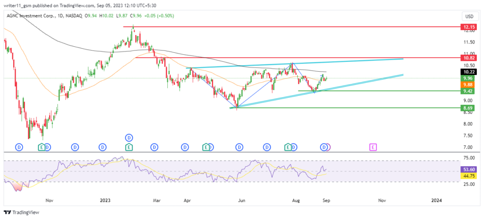
Task: Click the D dividend marker between Jun and Aug
Action: (x=267, y=148)
